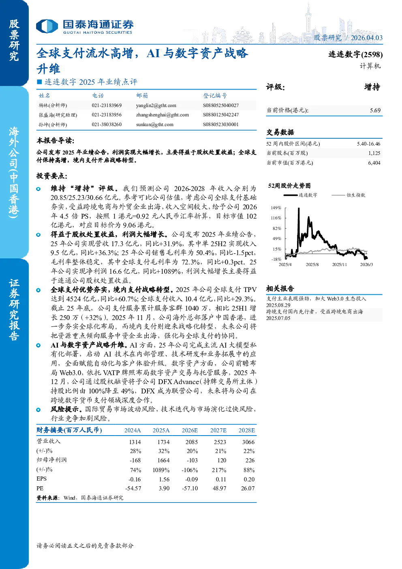
Task: Click email zhangshenghai@gtht.com
Action: tap(163, 115)
